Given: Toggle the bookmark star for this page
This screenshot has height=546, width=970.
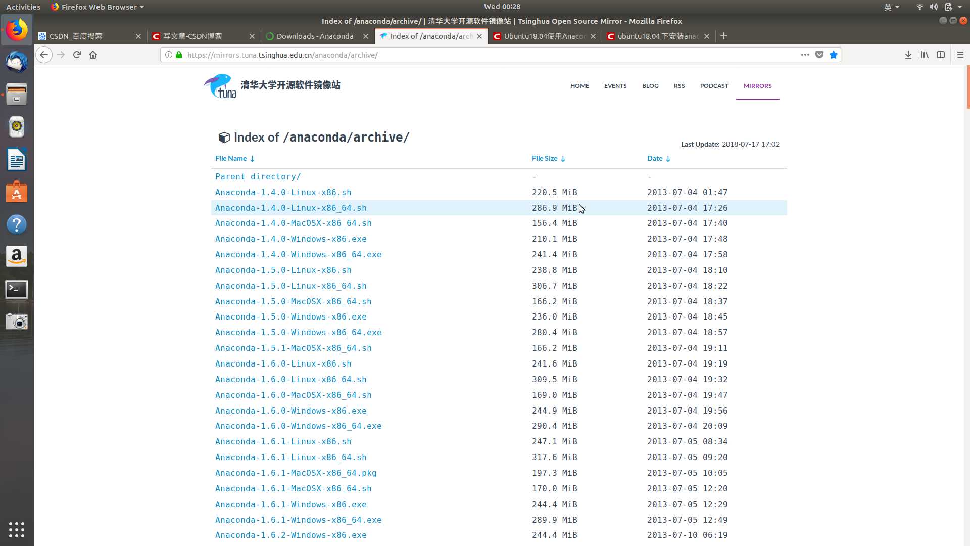Looking at the screenshot, I should 834,55.
